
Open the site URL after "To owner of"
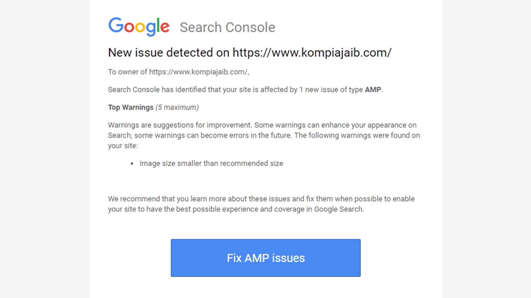click(x=199, y=72)
